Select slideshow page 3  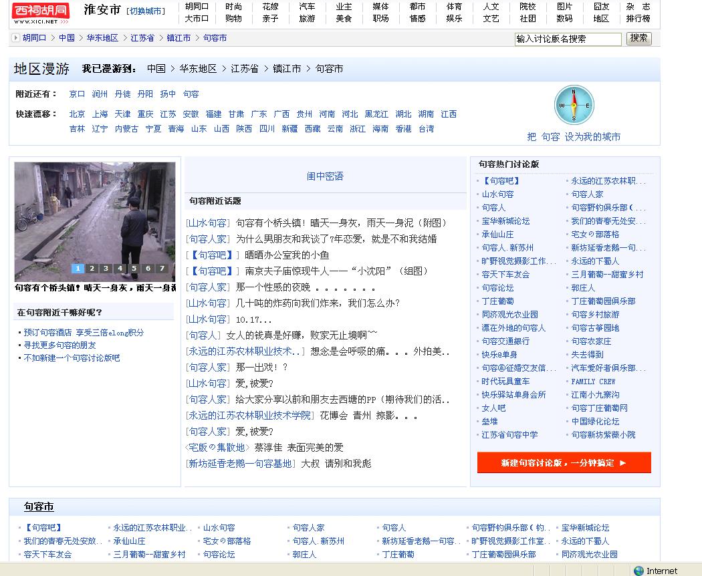tap(106, 268)
